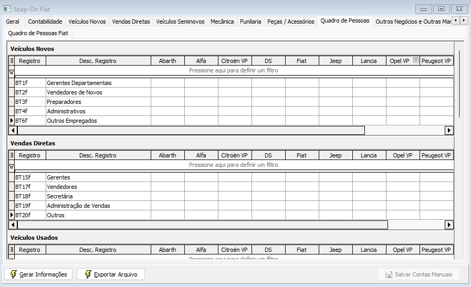
Task: Click the BT18f registro cell
Action: point(30,196)
